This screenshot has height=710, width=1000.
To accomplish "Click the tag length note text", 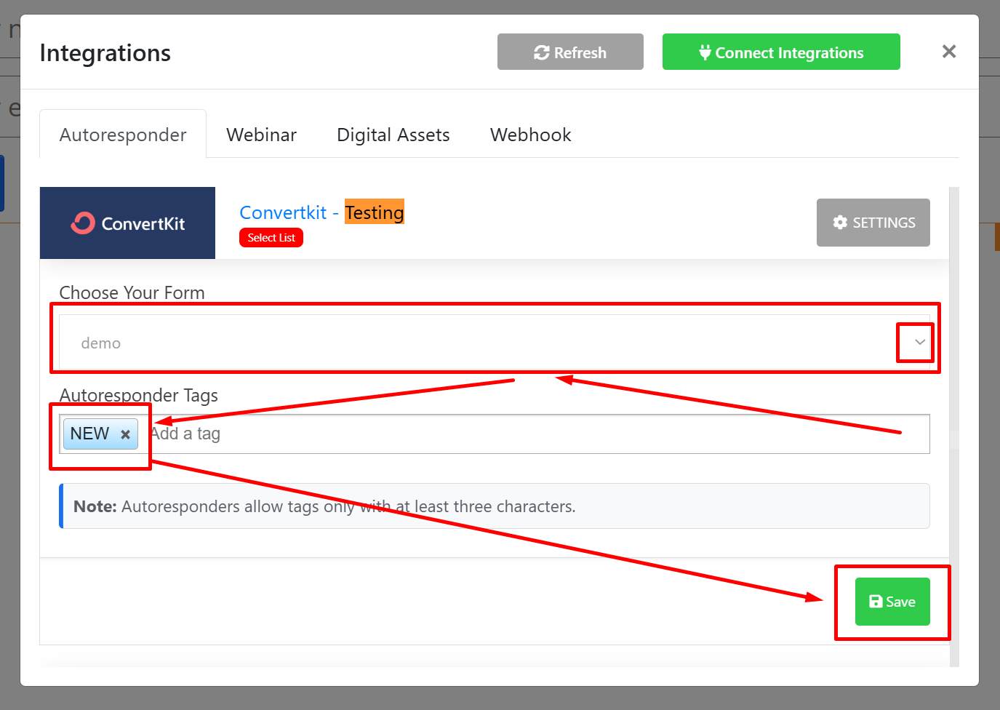I will [324, 506].
